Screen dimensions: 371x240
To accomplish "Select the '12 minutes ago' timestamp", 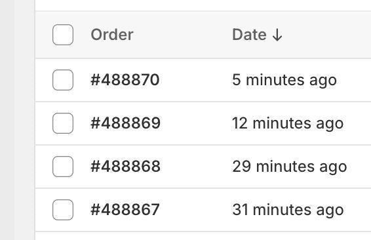I will [x=288, y=123].
